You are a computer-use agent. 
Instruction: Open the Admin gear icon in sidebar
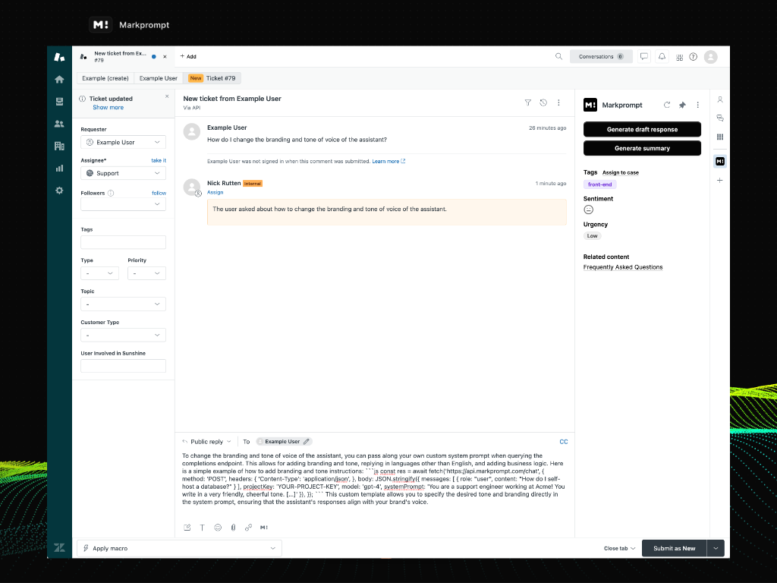[x=59, y=191]
